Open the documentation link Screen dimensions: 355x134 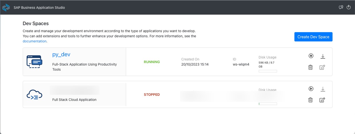(35, 41)
